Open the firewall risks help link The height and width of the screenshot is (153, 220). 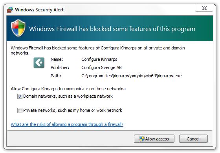tap(67, 124)
